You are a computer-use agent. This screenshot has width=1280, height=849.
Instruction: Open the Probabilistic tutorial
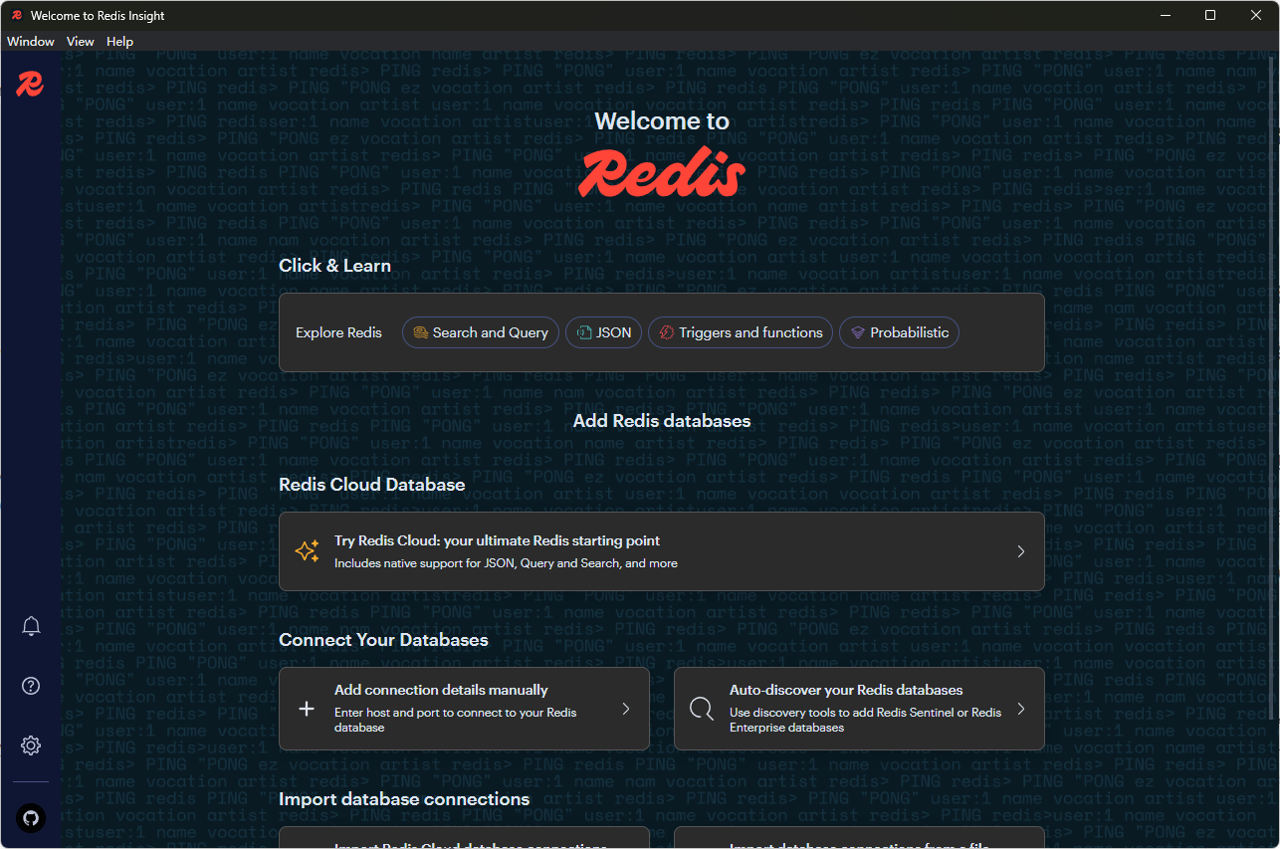900,332
